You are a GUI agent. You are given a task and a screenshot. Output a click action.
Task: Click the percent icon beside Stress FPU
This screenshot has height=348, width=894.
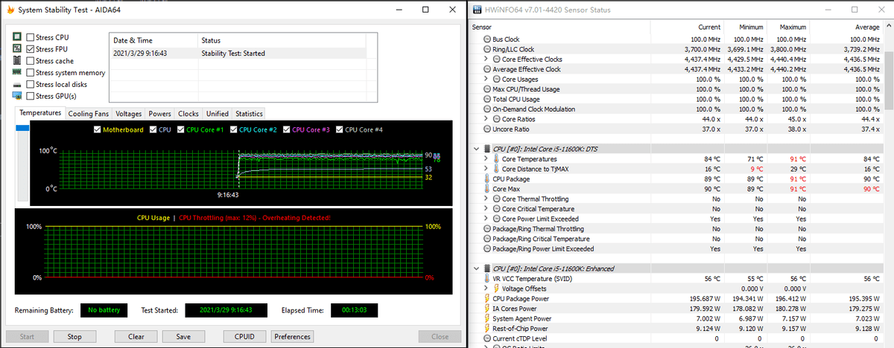(x=16, y=48)
